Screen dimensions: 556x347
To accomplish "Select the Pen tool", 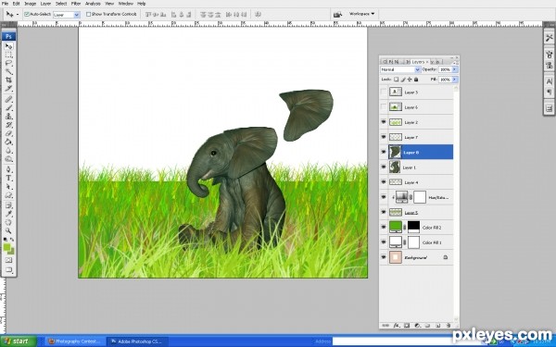I will [8, 169].
